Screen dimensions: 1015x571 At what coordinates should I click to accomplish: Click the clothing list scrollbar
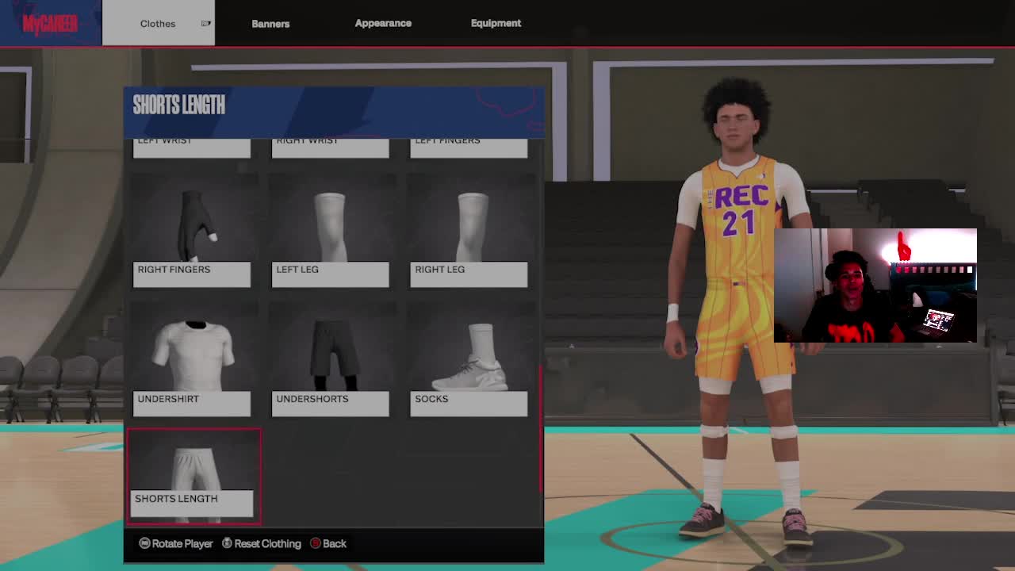click(542, 428)
